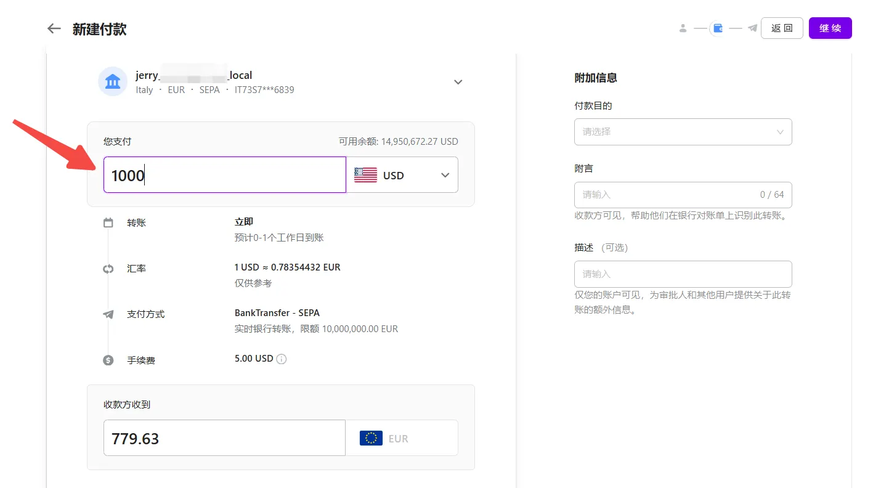This screenshot has width=881, height=488.
Task: Click the EUR currency label
Action: click(x=399, y=439)
